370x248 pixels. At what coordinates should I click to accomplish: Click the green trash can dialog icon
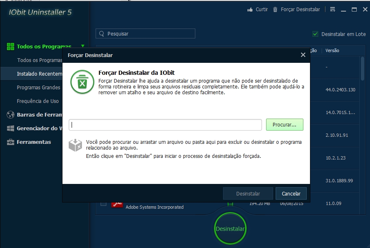coord(82,82)
